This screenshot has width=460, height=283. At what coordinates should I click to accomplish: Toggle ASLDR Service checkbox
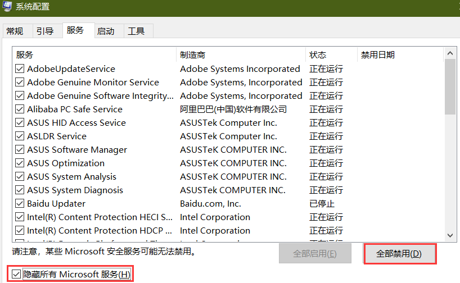(20, 136)
